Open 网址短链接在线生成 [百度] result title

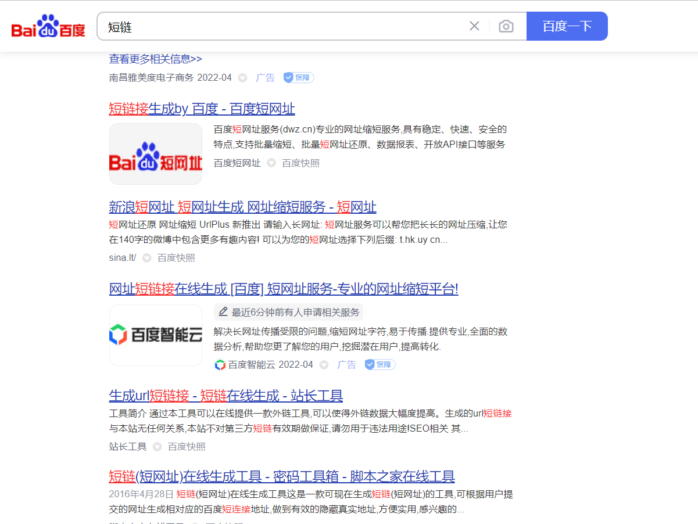click(x=284, y=289)
